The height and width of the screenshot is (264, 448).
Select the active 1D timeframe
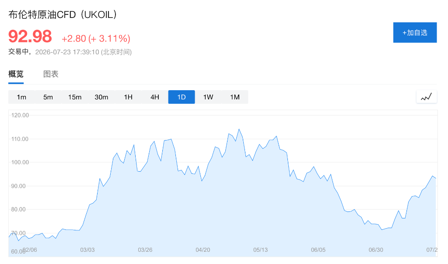tap(182, 97)
